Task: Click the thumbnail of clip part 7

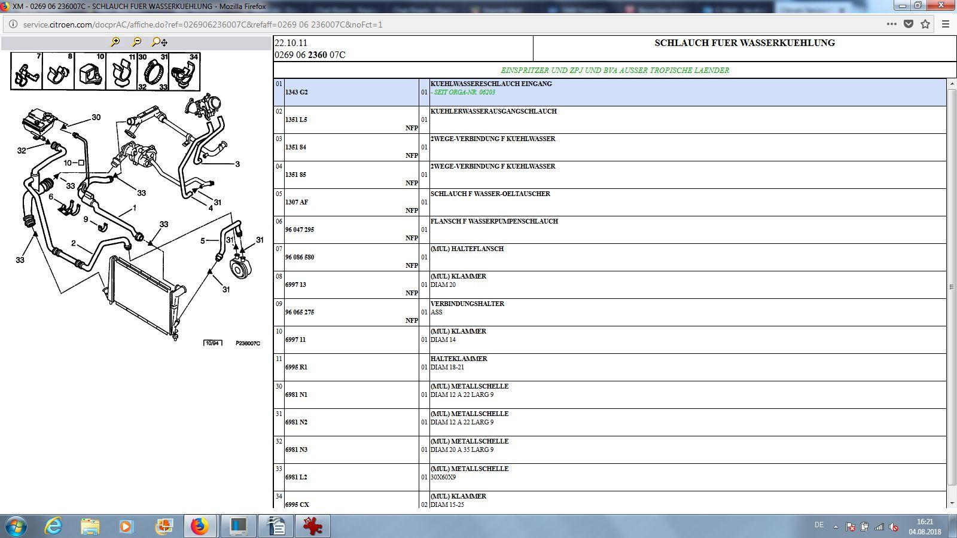Action: point(26,71)
